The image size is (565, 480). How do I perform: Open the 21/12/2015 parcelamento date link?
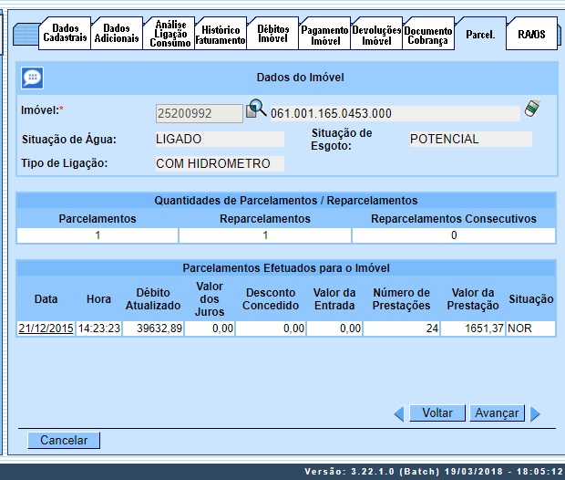46,329
